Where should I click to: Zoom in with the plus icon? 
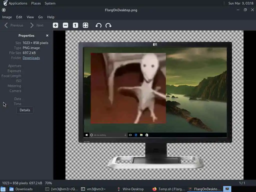coord(55,25)
